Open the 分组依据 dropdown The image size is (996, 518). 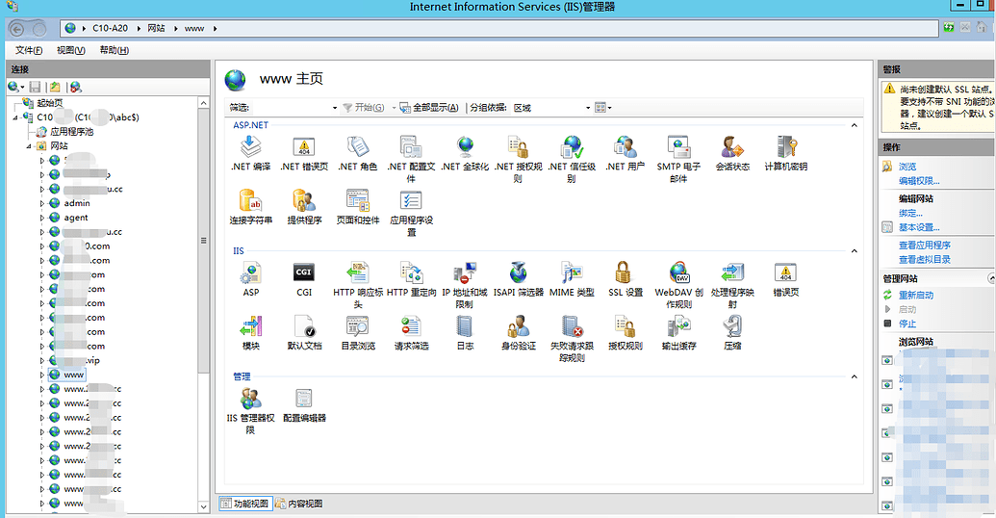click(549, 108)
